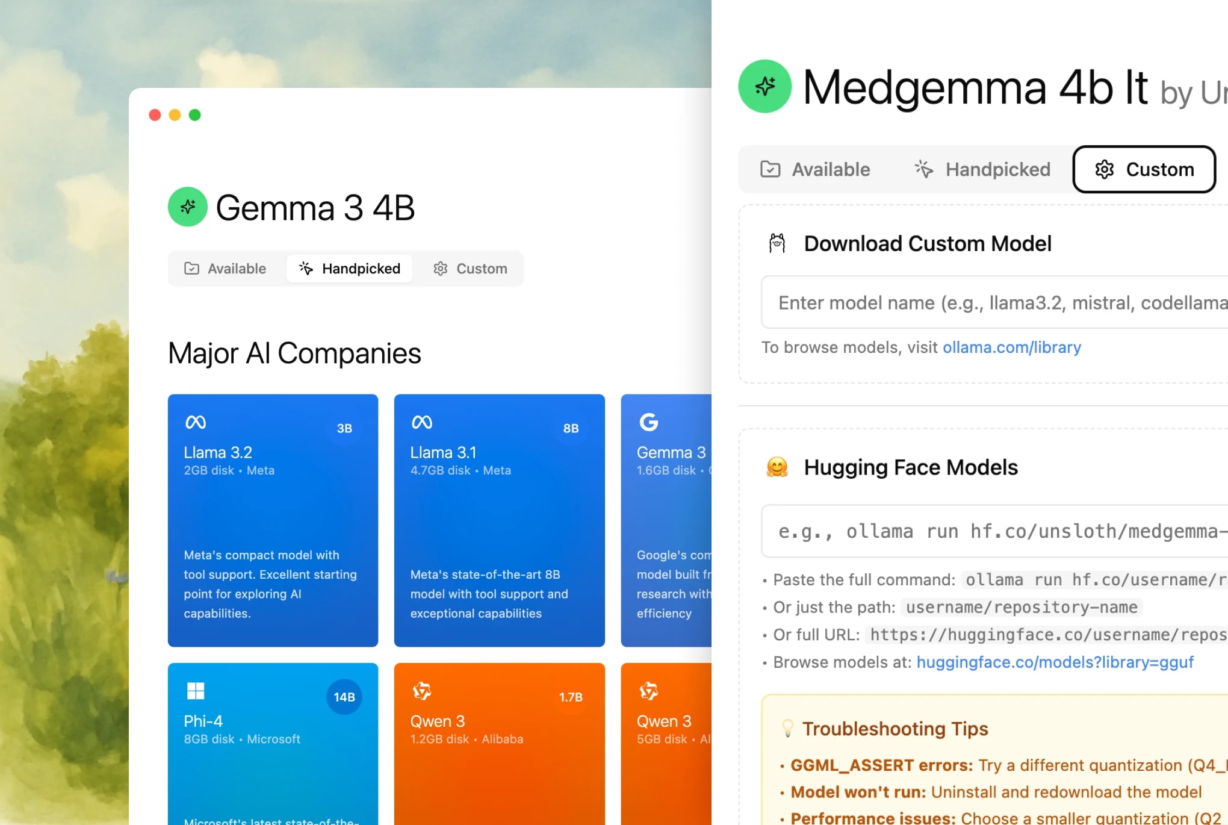The image size is (1228, 825).
Task: Click the Microsoft logo on Phi-4 card
Action: (x=196, y=691)
